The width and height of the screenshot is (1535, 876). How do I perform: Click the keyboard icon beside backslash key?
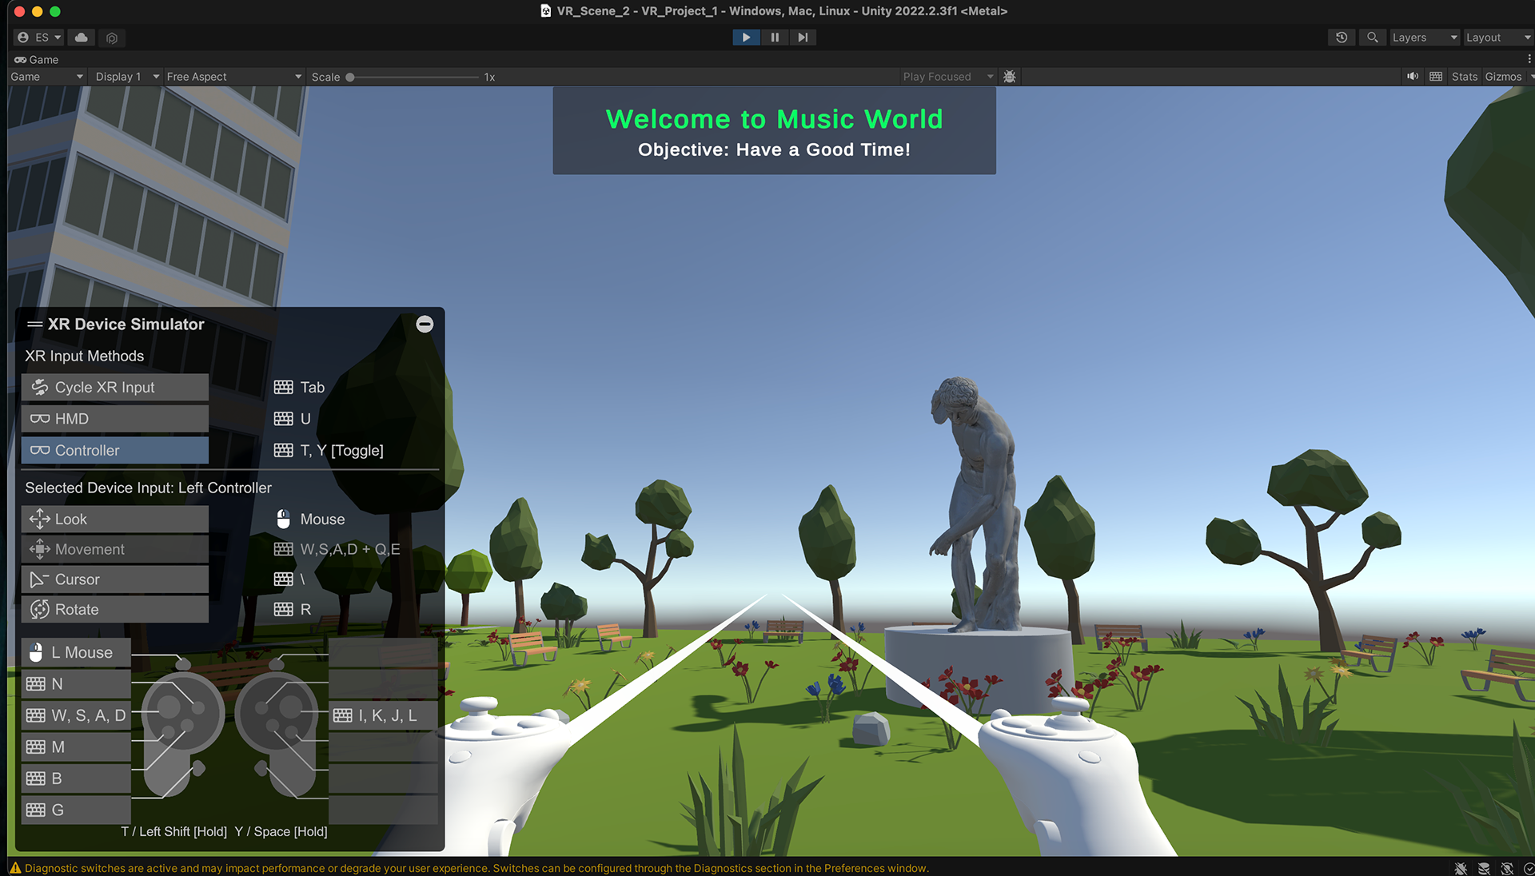coord(284,579)
